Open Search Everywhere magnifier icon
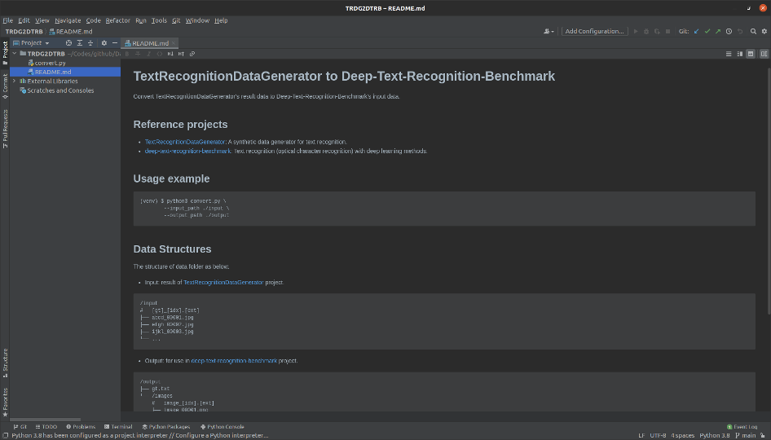Screen dimensions: 771x440 point(753,32)
